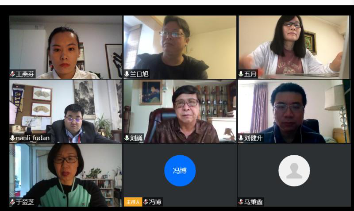Image resolution: width=354 pixels, height=211 pixels.
Task: Select the nanli_fudan video tile
Action: [x=65, y=111]
